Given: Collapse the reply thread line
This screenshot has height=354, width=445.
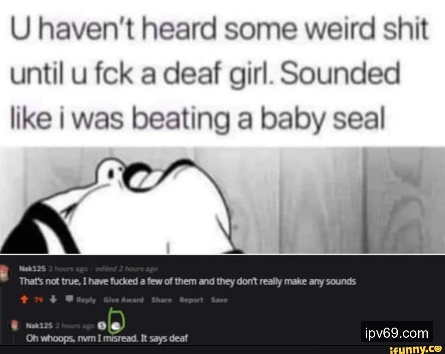Looking at the screenshot, I should 14,337.
